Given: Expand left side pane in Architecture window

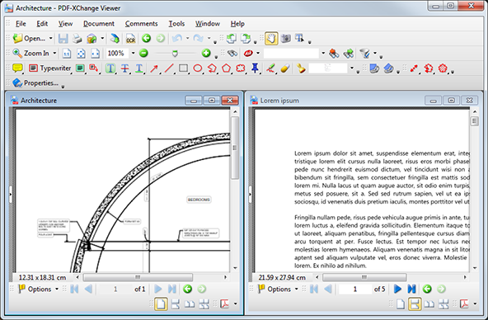Looking at the screenshot, I should point(11,195).
